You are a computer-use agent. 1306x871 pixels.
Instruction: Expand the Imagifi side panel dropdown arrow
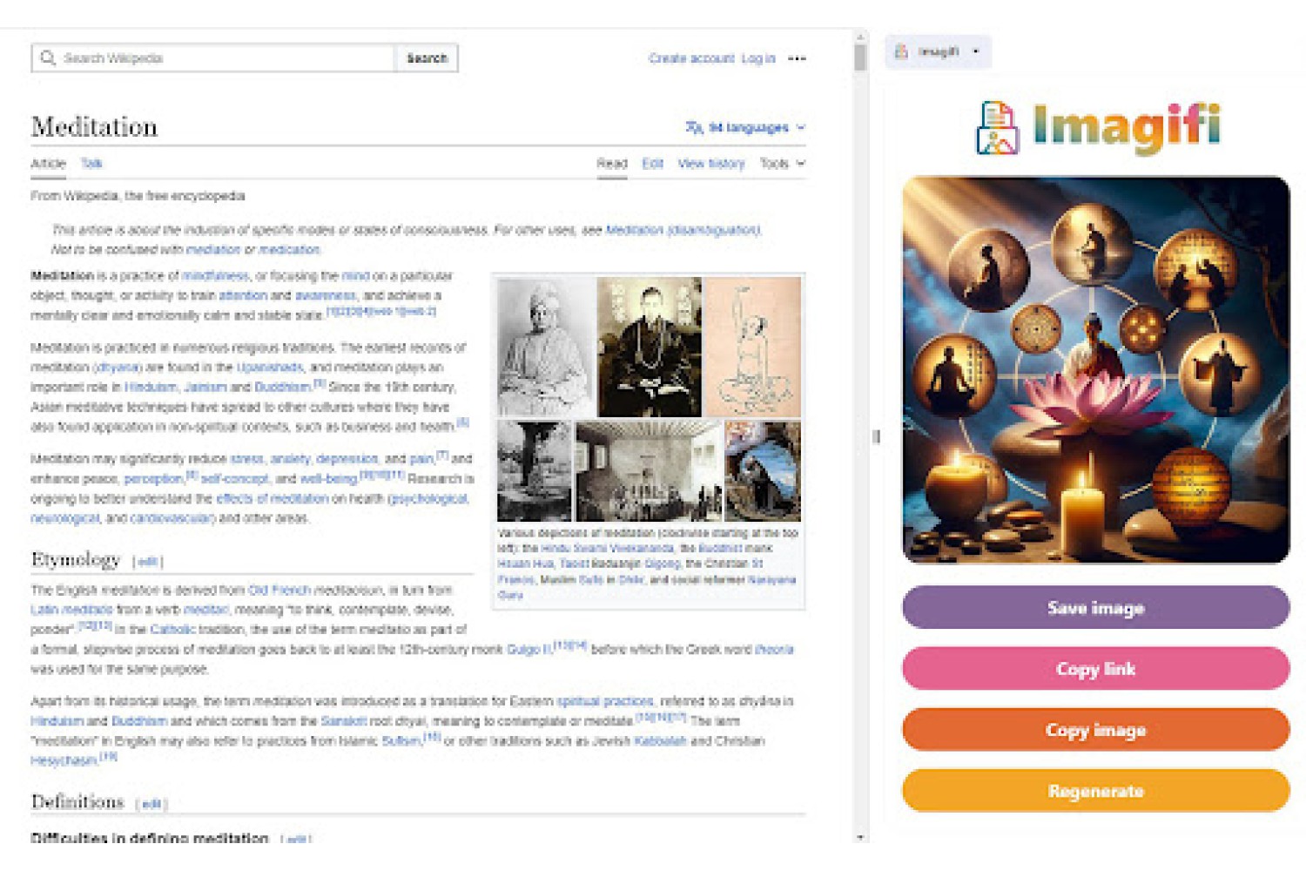click(975, 51)
